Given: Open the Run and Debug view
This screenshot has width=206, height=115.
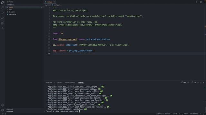Looking at the screenshot, I should tap(3, 18).
